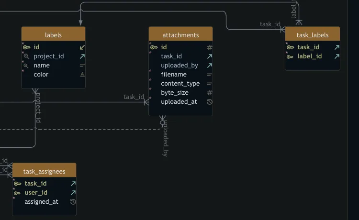Click the timestamp clock icon for uploaded_at

[x=210, y=102]
